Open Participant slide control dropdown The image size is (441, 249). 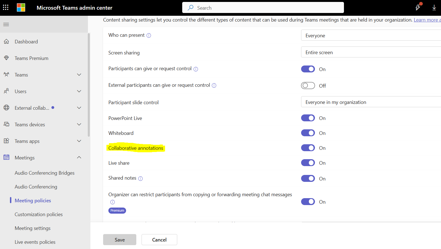point(371,102)
